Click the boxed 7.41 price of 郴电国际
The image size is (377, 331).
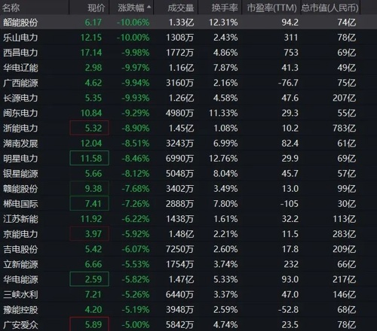point(89,204)
